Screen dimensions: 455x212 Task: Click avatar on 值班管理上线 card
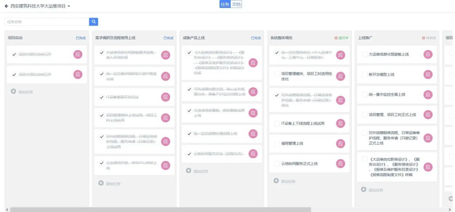(x=341, y=144)
